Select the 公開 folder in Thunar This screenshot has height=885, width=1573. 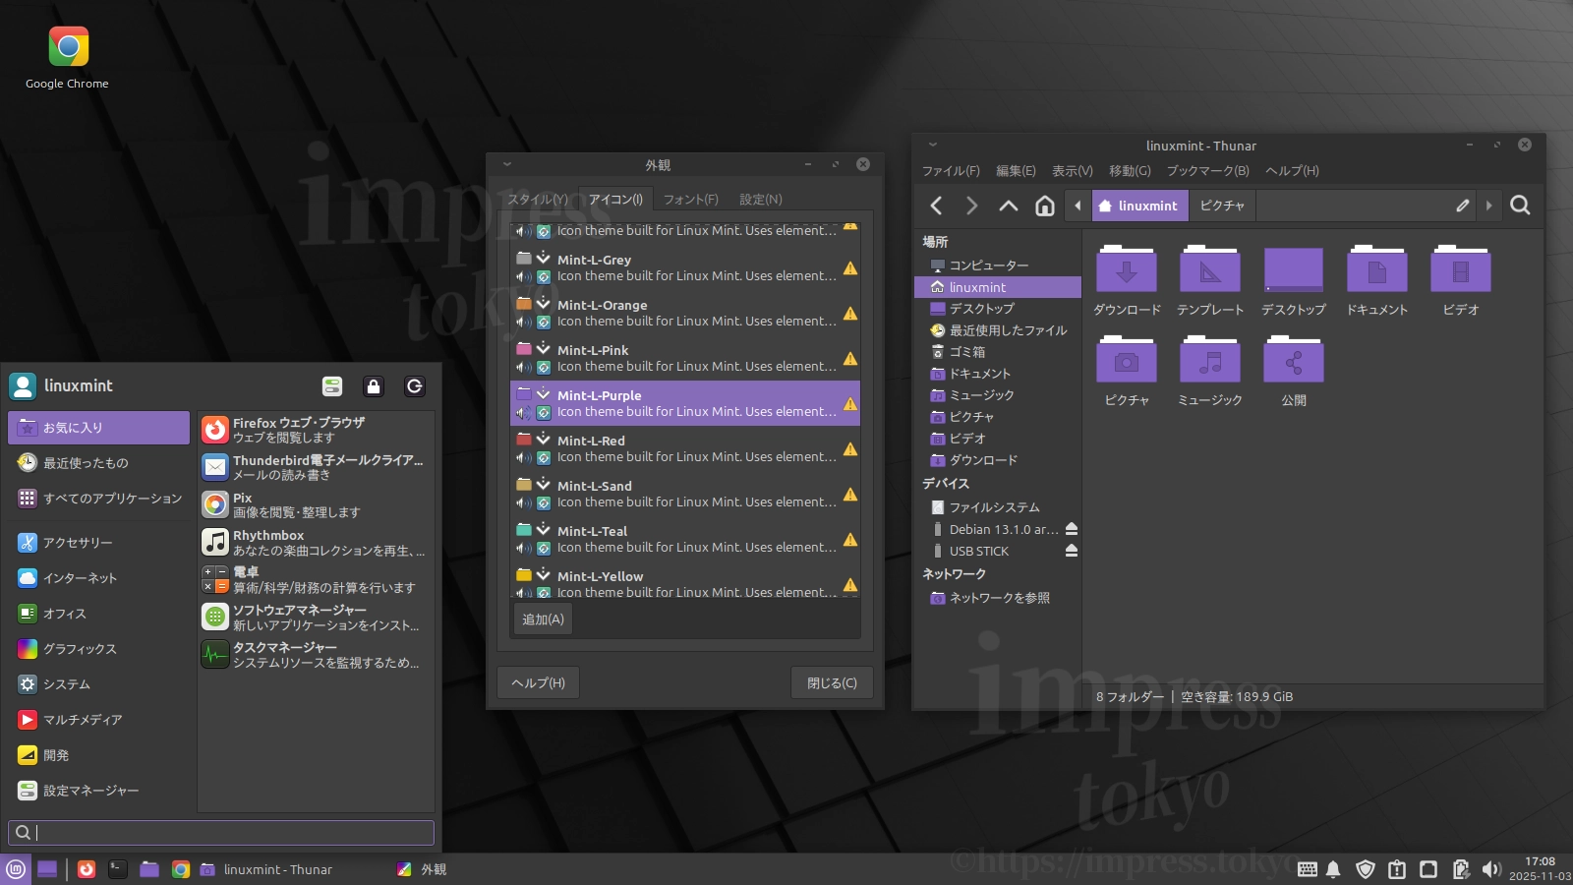point(1294,371)
